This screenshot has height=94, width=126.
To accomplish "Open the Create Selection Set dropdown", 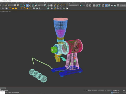I will tap(73, 5).
